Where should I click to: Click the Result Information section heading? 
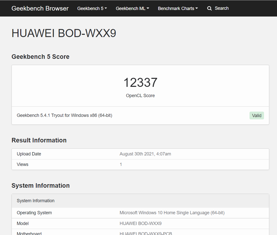tap(39, 140)
